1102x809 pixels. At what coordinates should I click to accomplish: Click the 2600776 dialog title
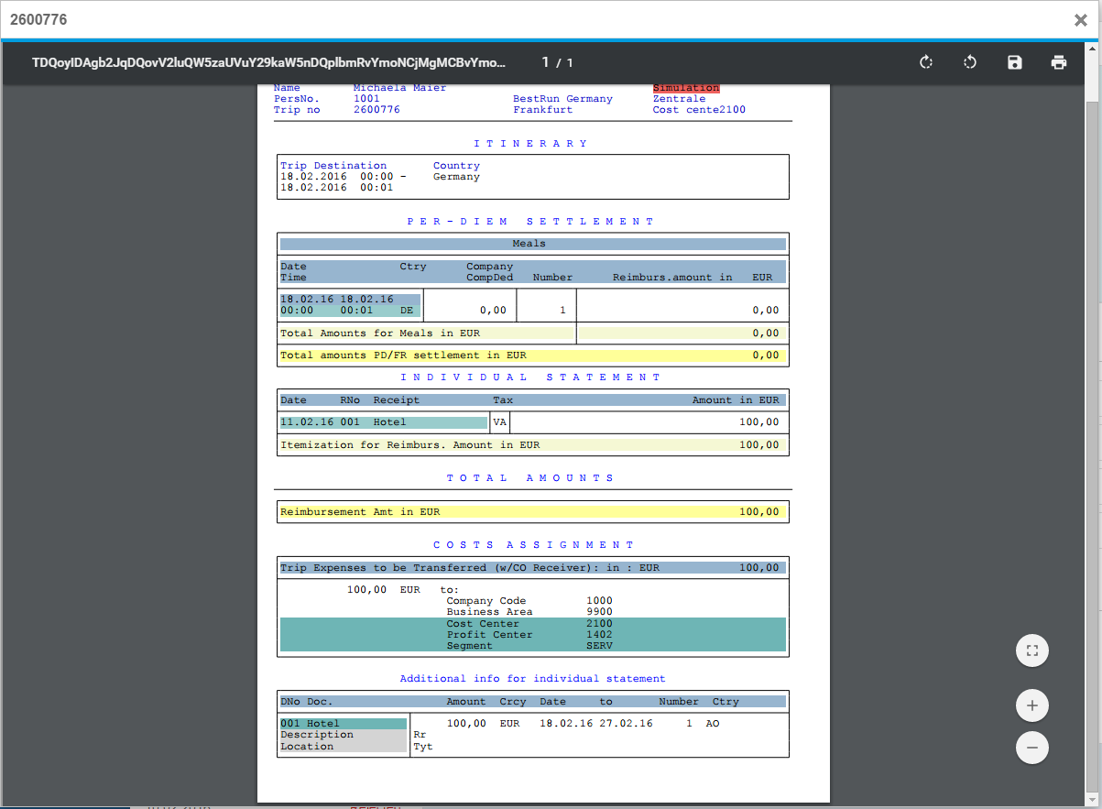click(38, 19)
